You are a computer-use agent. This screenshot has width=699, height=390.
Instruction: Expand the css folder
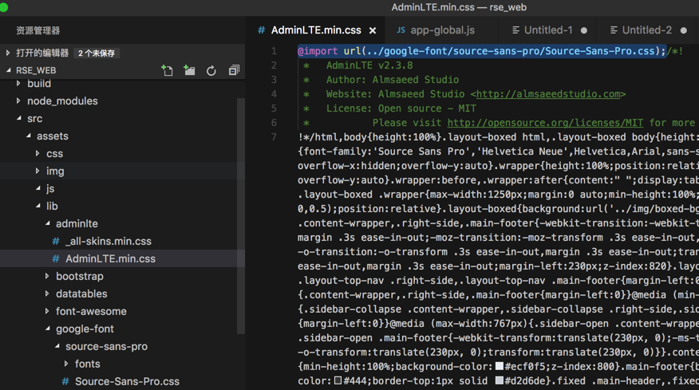tap(38, 153)
